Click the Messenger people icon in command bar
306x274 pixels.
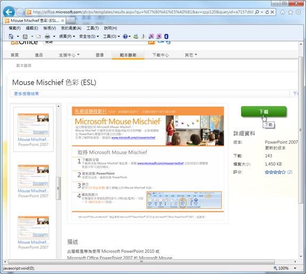(x=136, y=37)
